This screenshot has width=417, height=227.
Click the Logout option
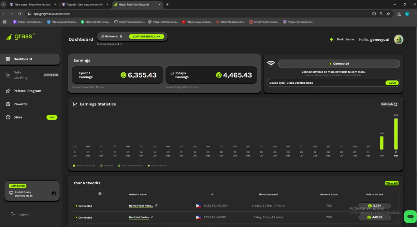point(20,214)
